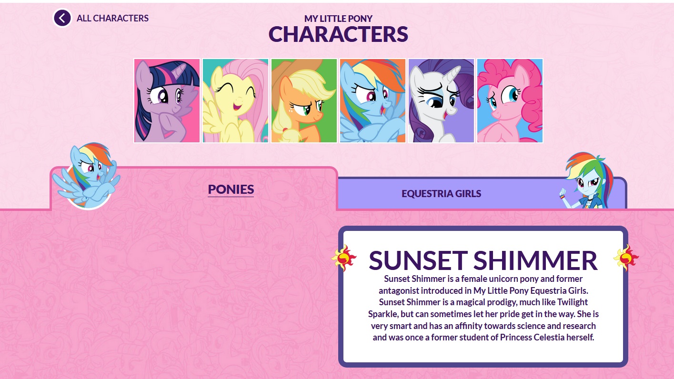Switch to the Equestria Girls tab

pos(441,193)
